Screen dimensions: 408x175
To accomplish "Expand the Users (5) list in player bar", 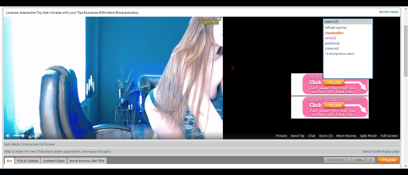I will click(x=326, y=136).
